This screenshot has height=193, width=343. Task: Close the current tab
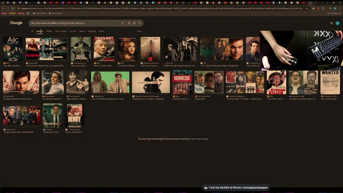(x=311, y=3)
